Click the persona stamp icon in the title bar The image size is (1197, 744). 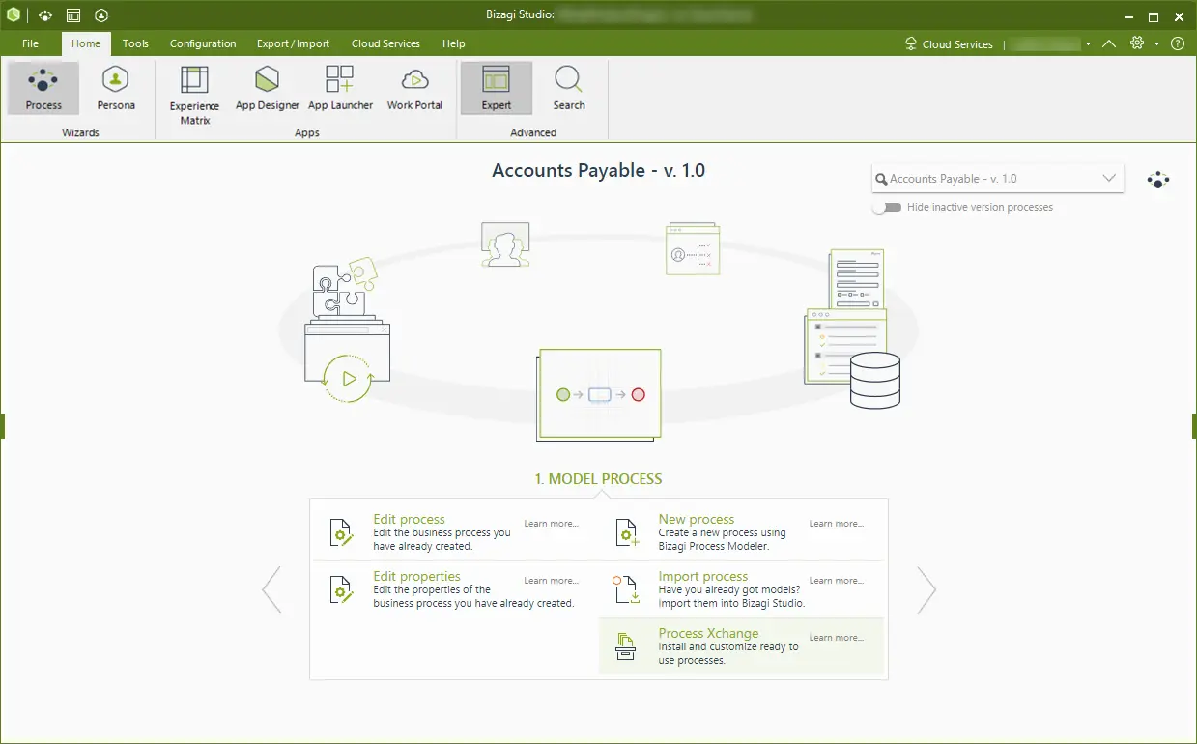pyautogui.click(x=101, y=16)
